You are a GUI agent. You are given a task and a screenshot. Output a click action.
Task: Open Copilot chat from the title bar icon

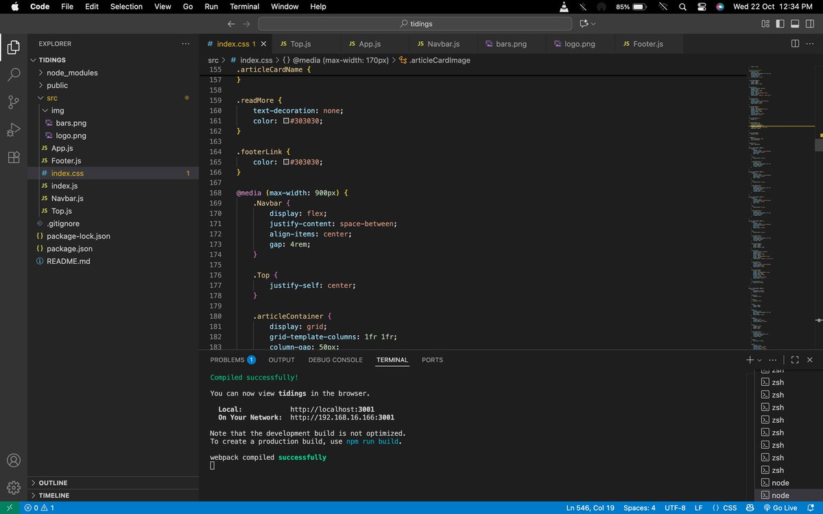(584, 23)
